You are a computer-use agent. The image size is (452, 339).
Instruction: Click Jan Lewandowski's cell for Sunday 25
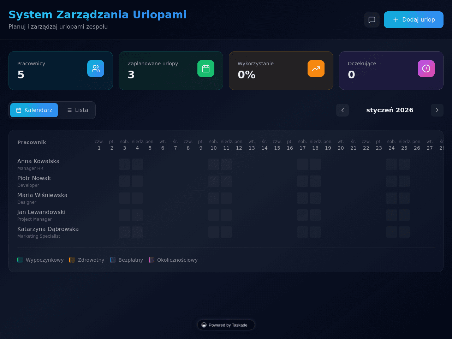pos(404,215)
